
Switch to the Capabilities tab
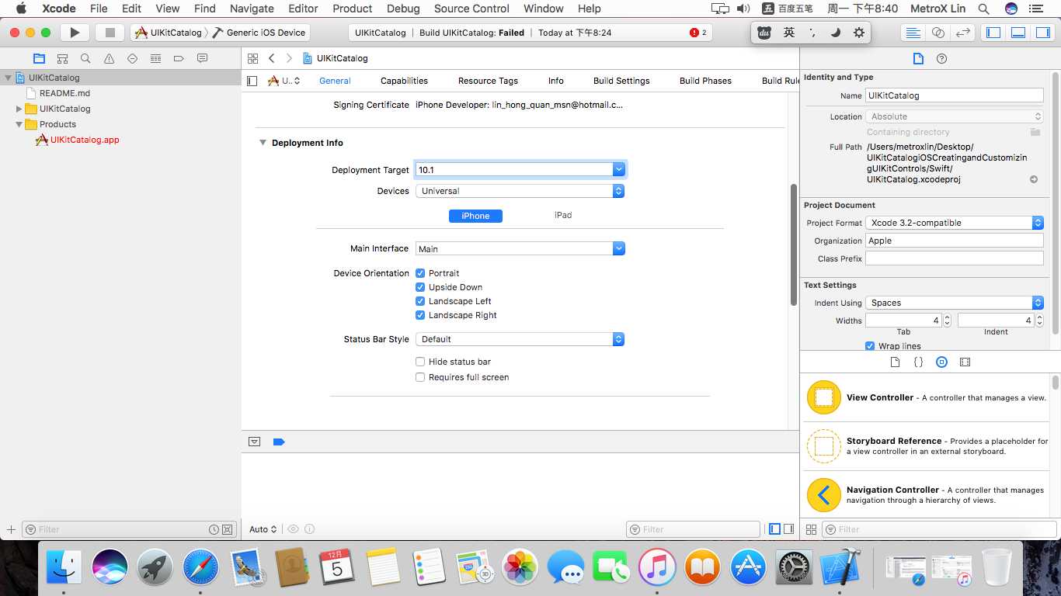[404, 81]
